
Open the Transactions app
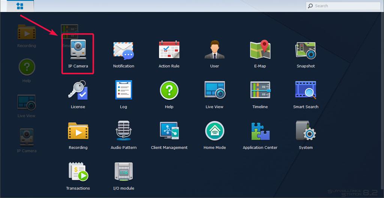click(78, 171)
